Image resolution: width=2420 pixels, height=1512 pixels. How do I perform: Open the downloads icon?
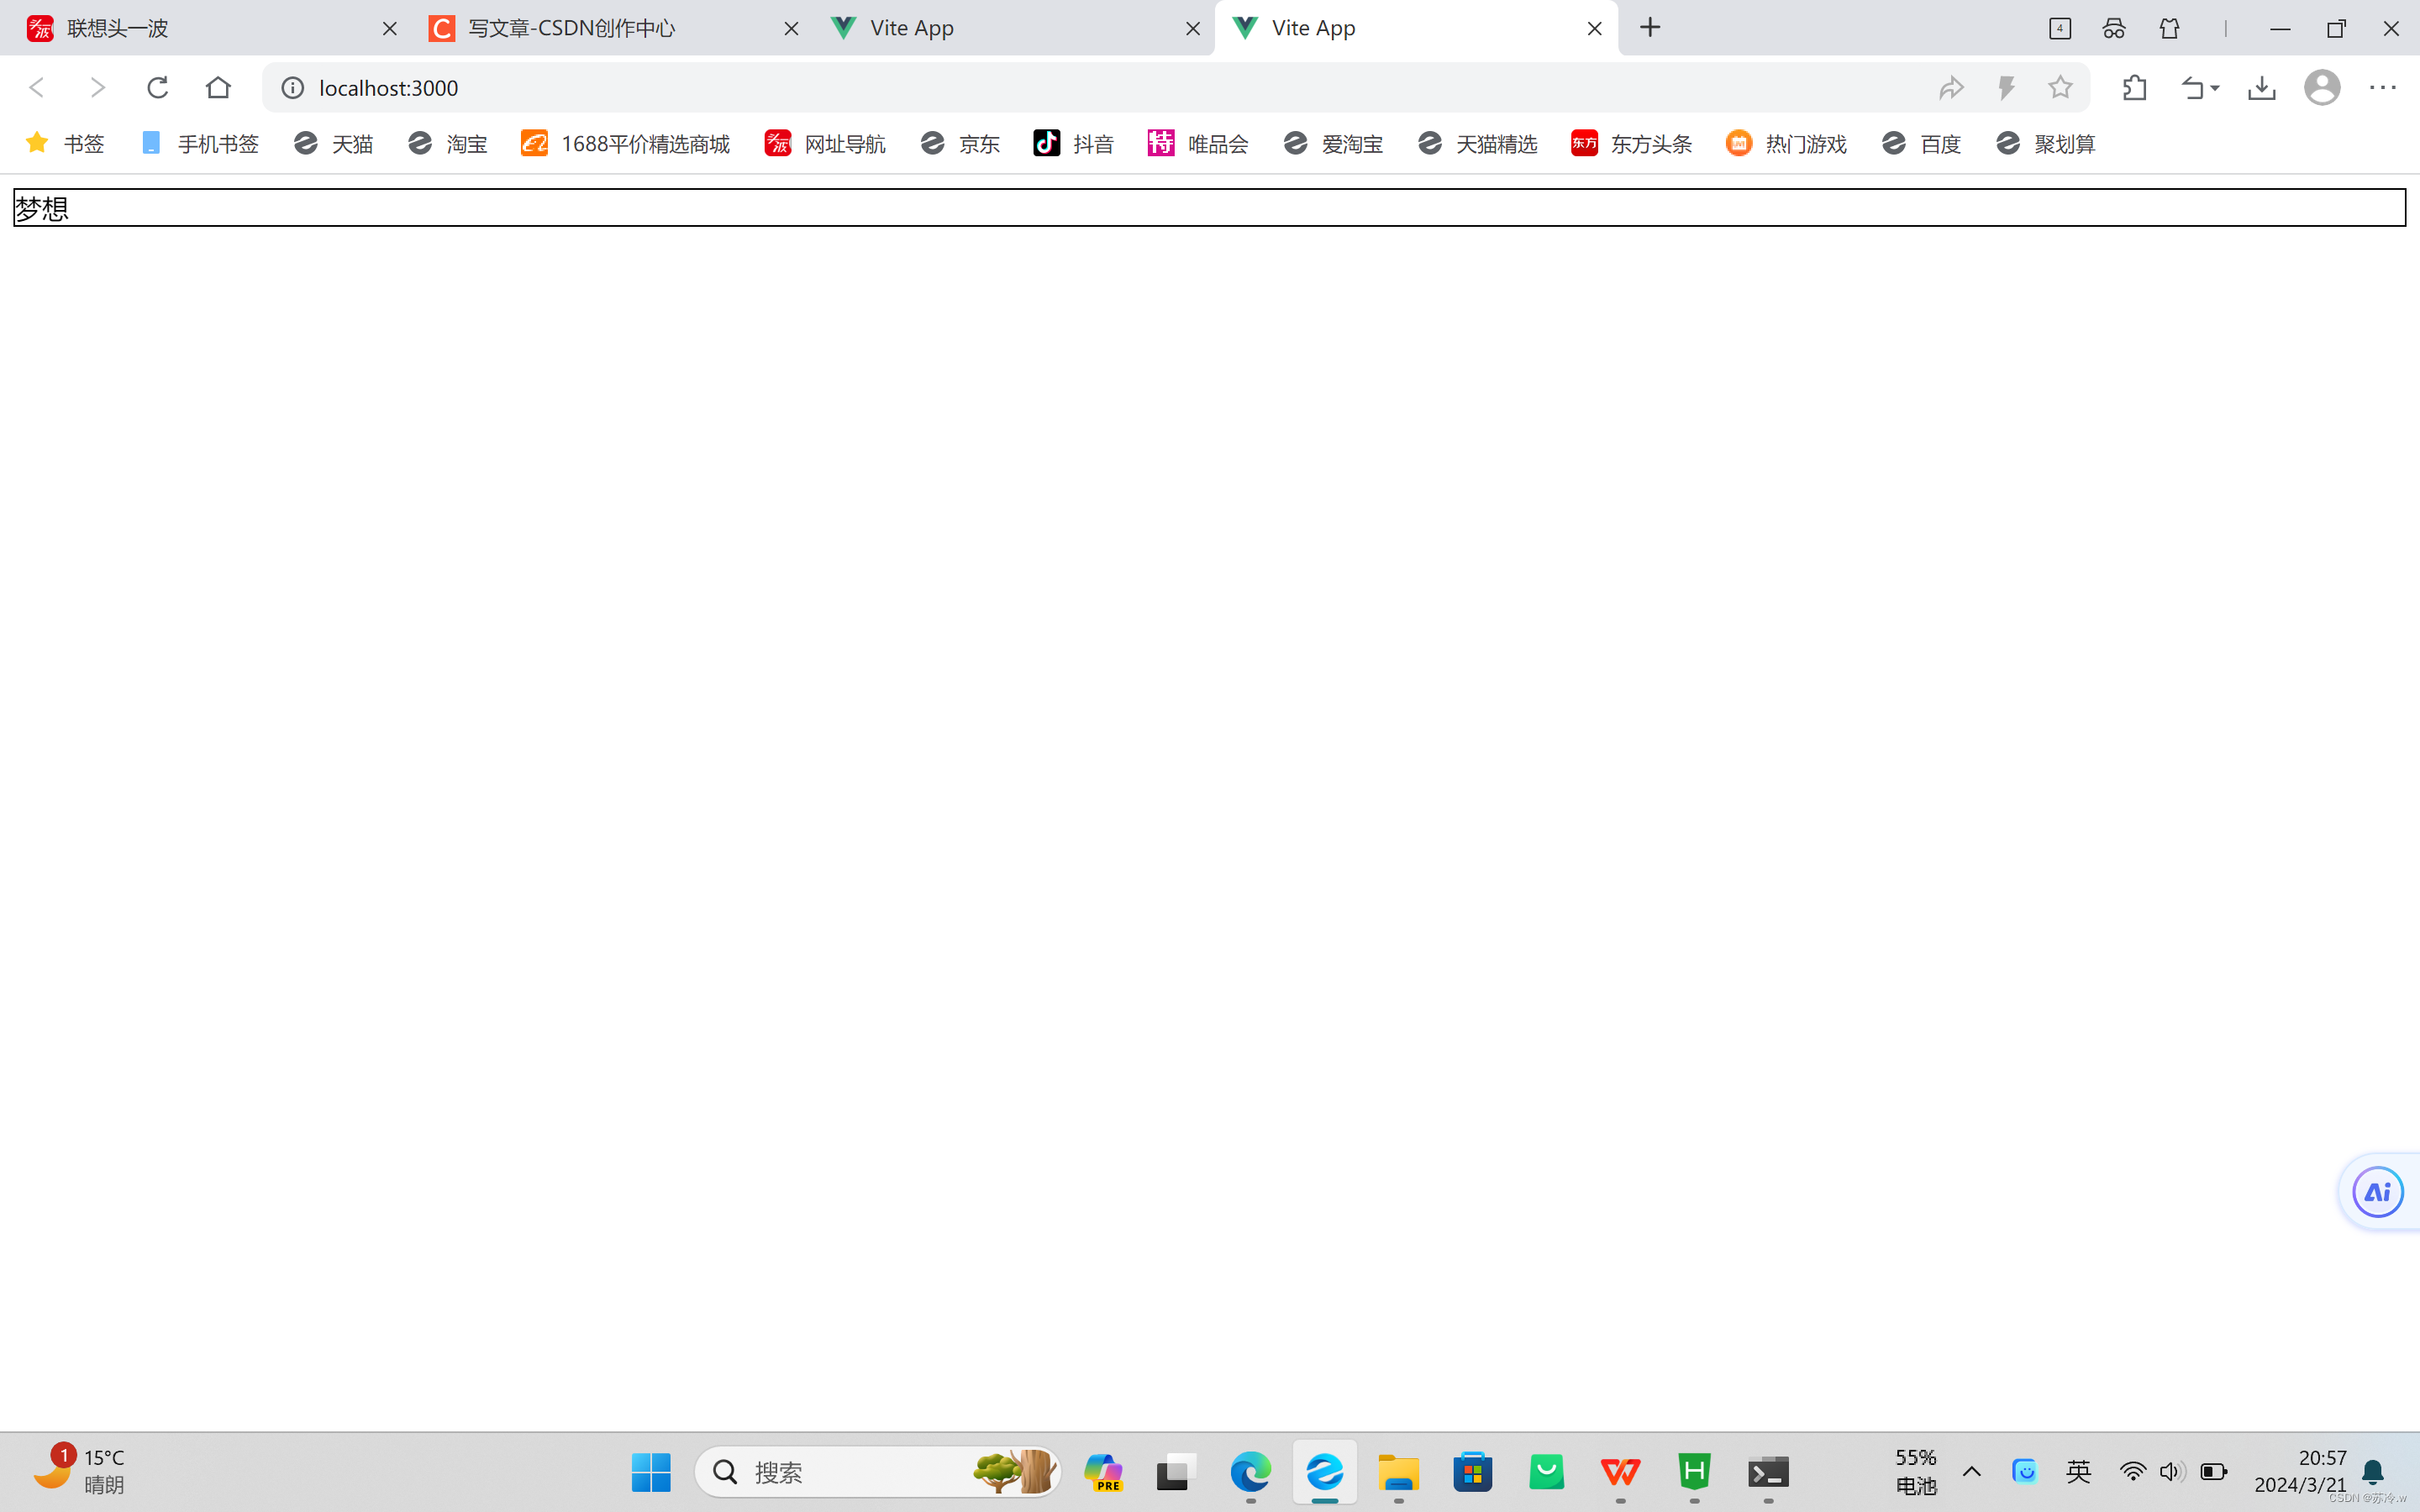click(x=2262, y=87)
